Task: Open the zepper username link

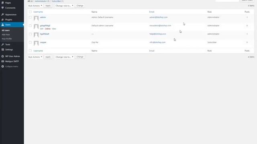Action: tap(43, 42)
